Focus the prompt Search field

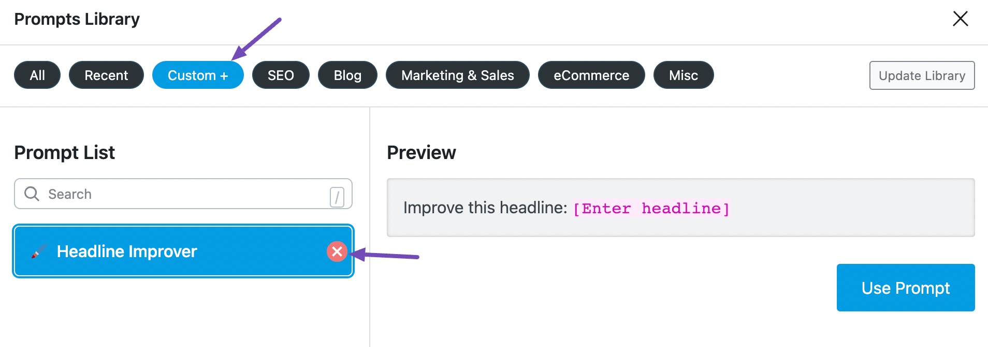(183, 194)
